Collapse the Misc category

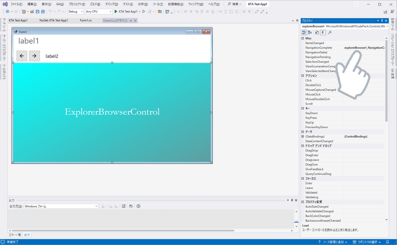(x=303, y=39)
